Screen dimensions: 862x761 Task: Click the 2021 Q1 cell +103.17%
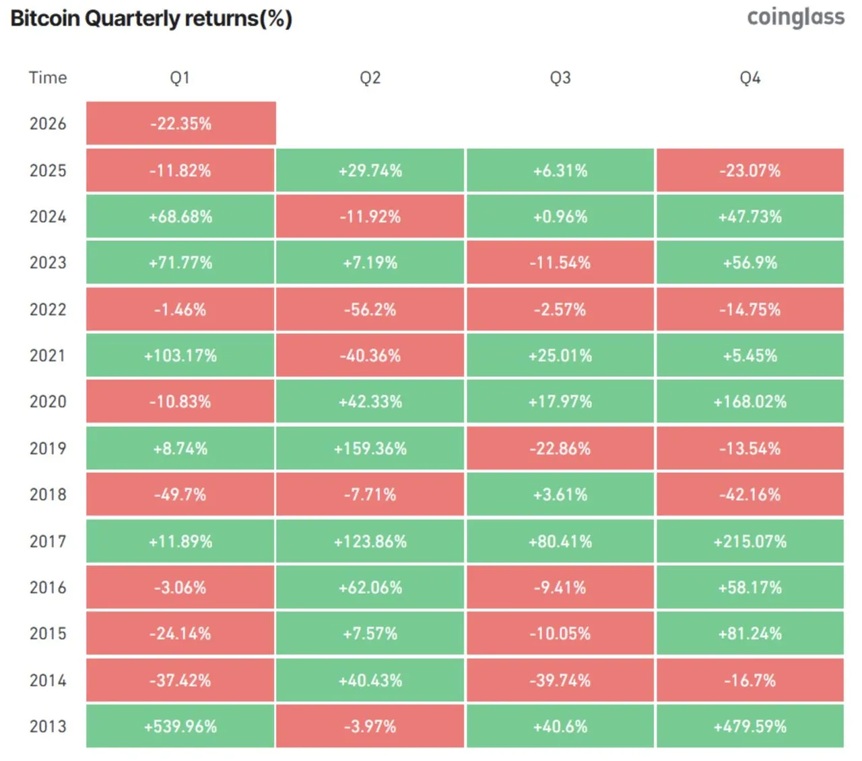tap(180, 355)
